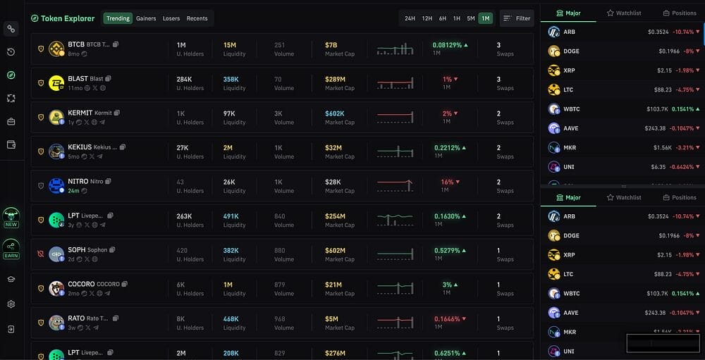Click the X social icon under KERMIT
Screen dimensions: 705x360
click(87, 122)
